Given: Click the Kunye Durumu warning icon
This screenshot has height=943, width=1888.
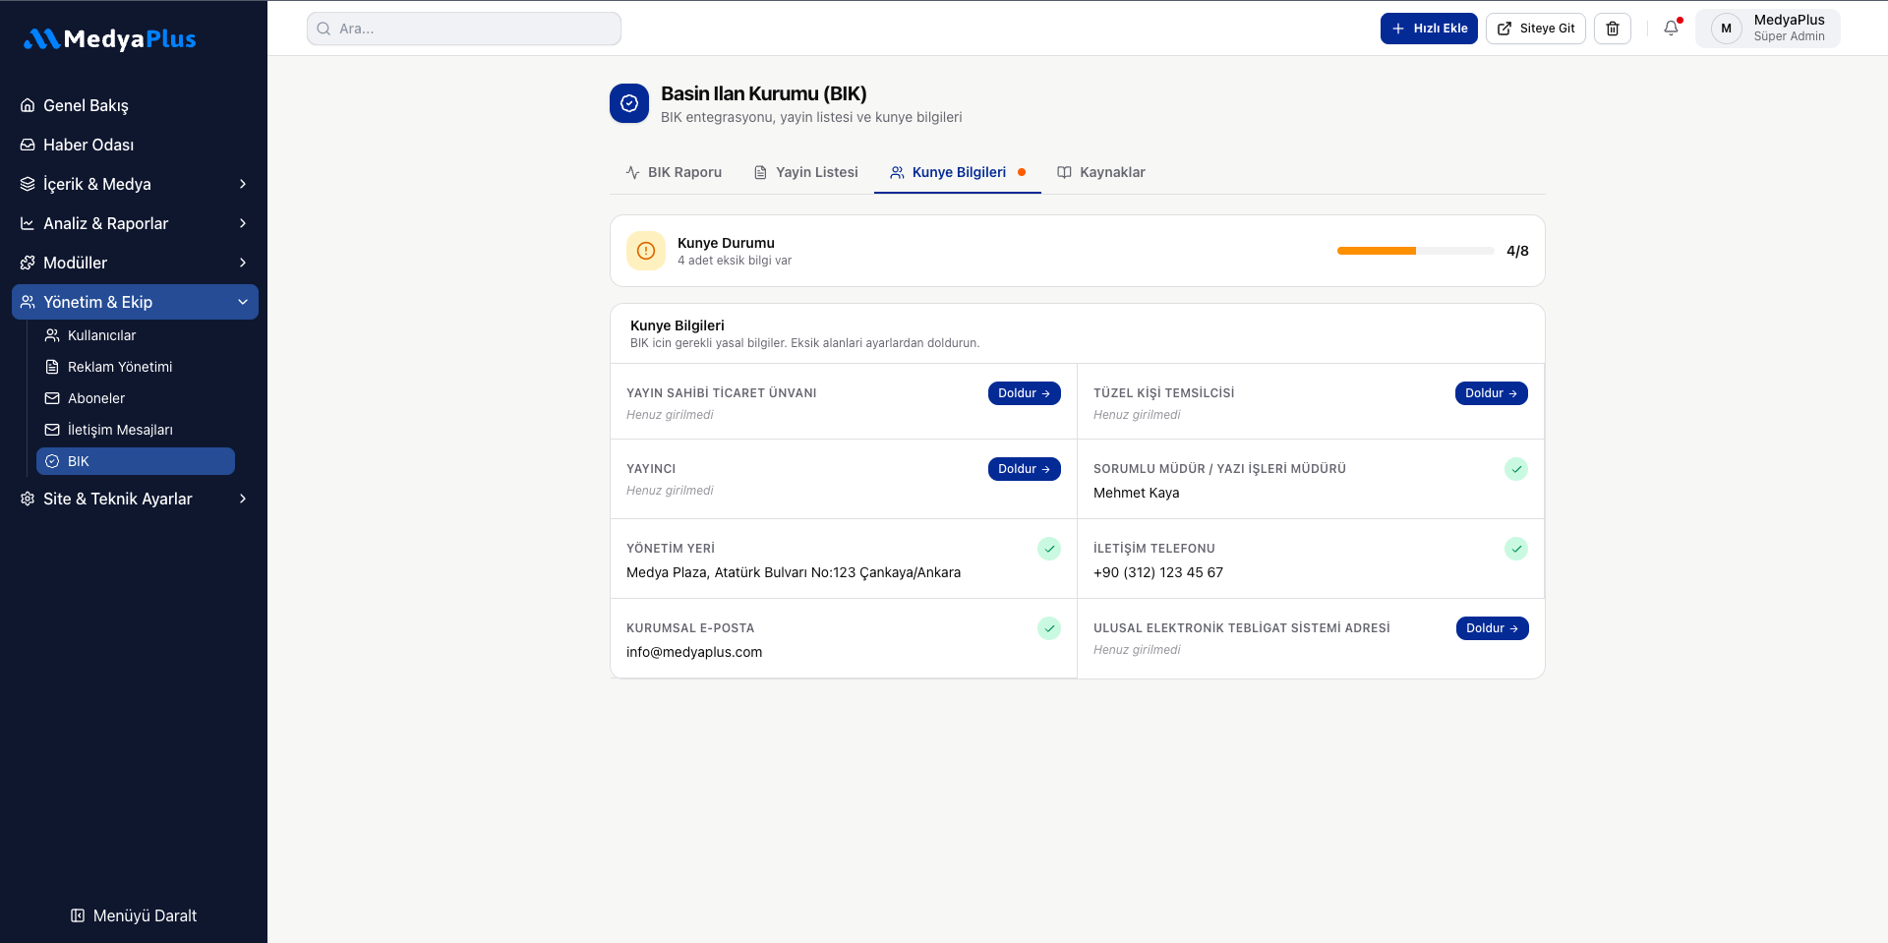Looking at the screenshot, I should (646, 251).
